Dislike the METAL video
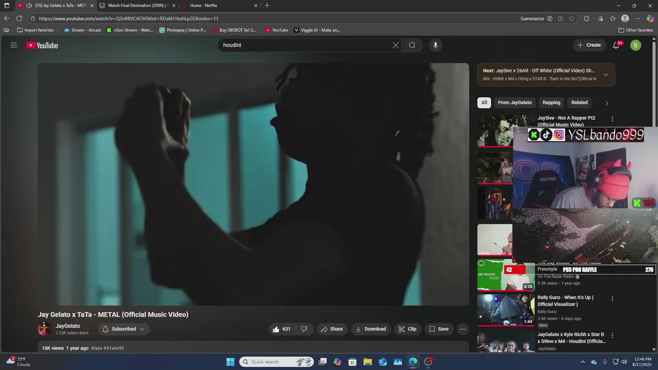 click(x=304, y=329)
